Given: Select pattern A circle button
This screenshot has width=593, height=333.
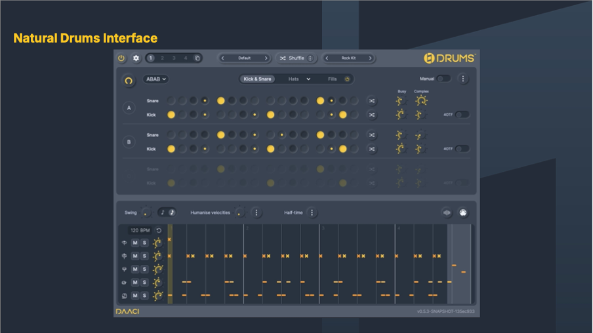Looking at the screenshot, I should 129,108.
